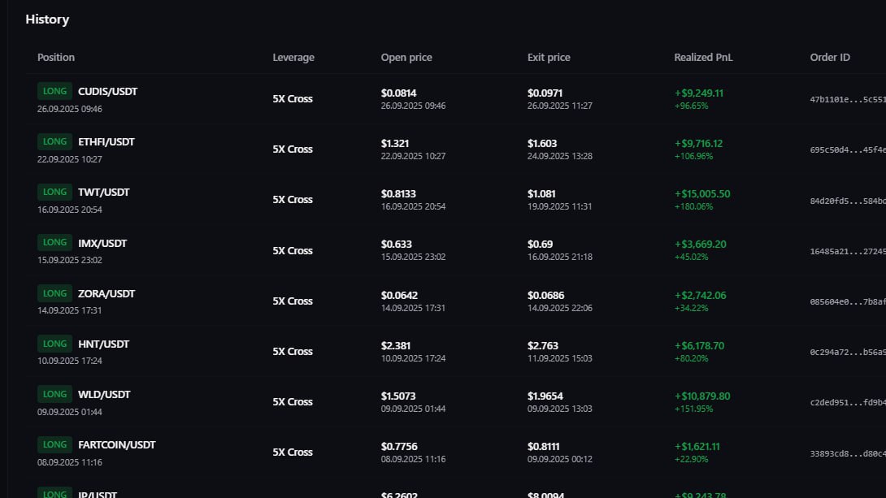The width and height of the screenshot is (886, 498).
Task: Open the FARTCOIN/USDT pair name
Action: click(116, 445)
